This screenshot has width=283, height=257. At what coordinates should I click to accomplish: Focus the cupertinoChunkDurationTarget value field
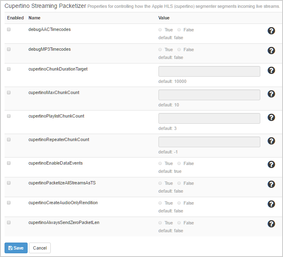click(x=209, y=71)
